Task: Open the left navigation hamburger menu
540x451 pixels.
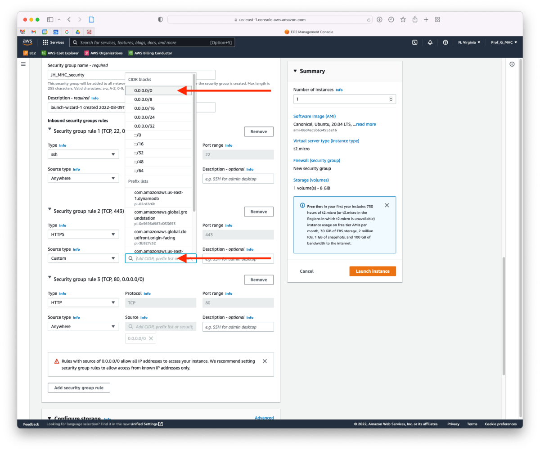Action: click(23, 64)
